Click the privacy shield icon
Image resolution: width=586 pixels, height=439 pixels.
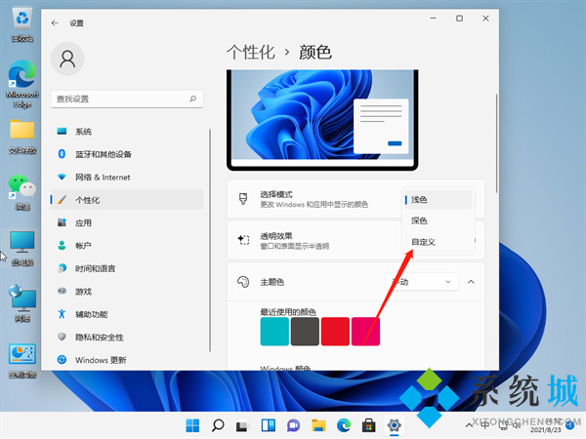(62, 337)
